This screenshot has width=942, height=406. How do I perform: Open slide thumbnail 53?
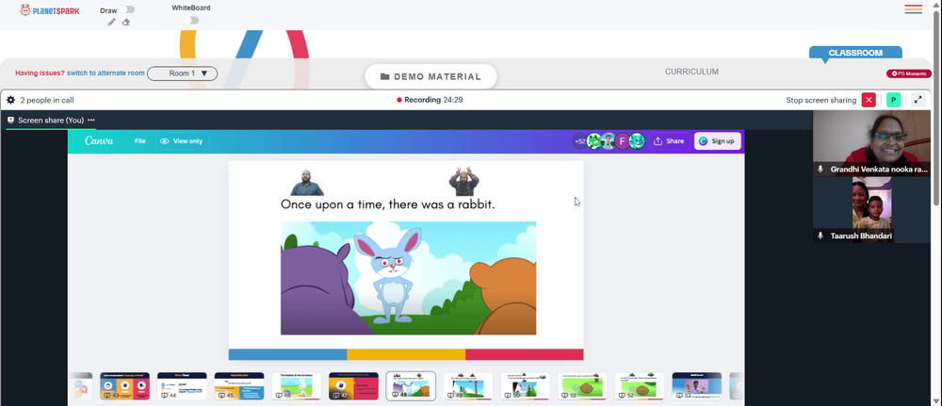pos(697,386)
